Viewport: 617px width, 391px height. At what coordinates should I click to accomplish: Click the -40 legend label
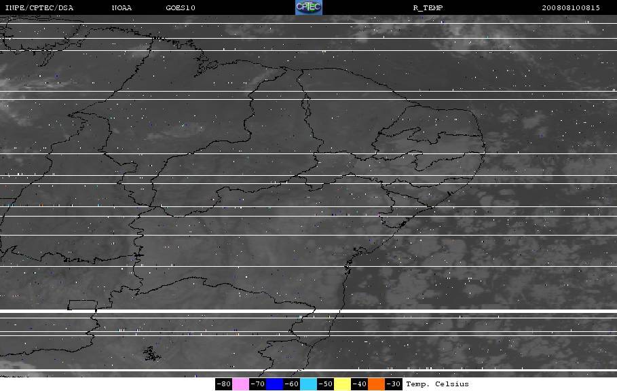point(359,384)
